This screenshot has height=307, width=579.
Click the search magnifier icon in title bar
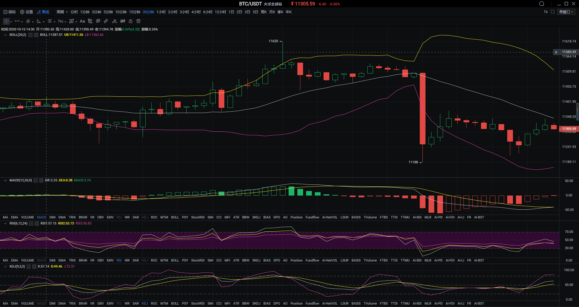click(x=542, y=4)
